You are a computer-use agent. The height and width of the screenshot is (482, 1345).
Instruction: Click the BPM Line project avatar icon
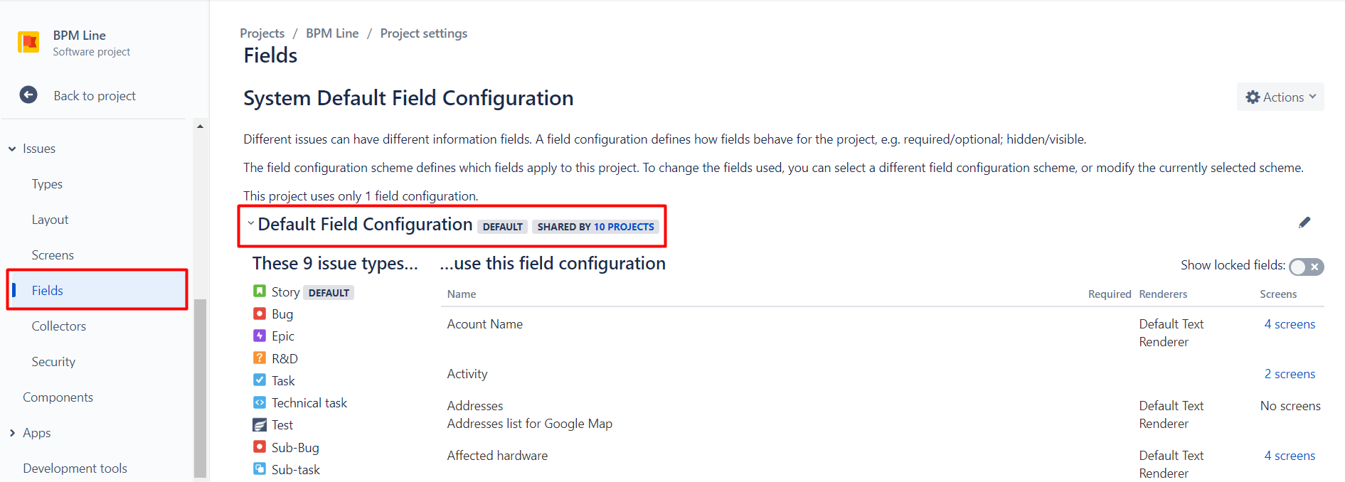click(x=28, y=43)
